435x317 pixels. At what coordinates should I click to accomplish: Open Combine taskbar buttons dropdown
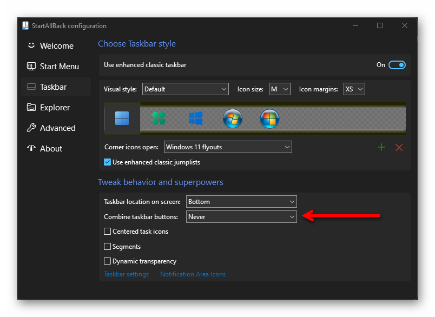(241, 217)
